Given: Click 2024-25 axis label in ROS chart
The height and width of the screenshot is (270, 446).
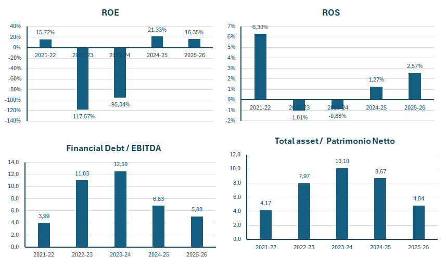Looking at the screenshot, I should click(x=376, y=107).
